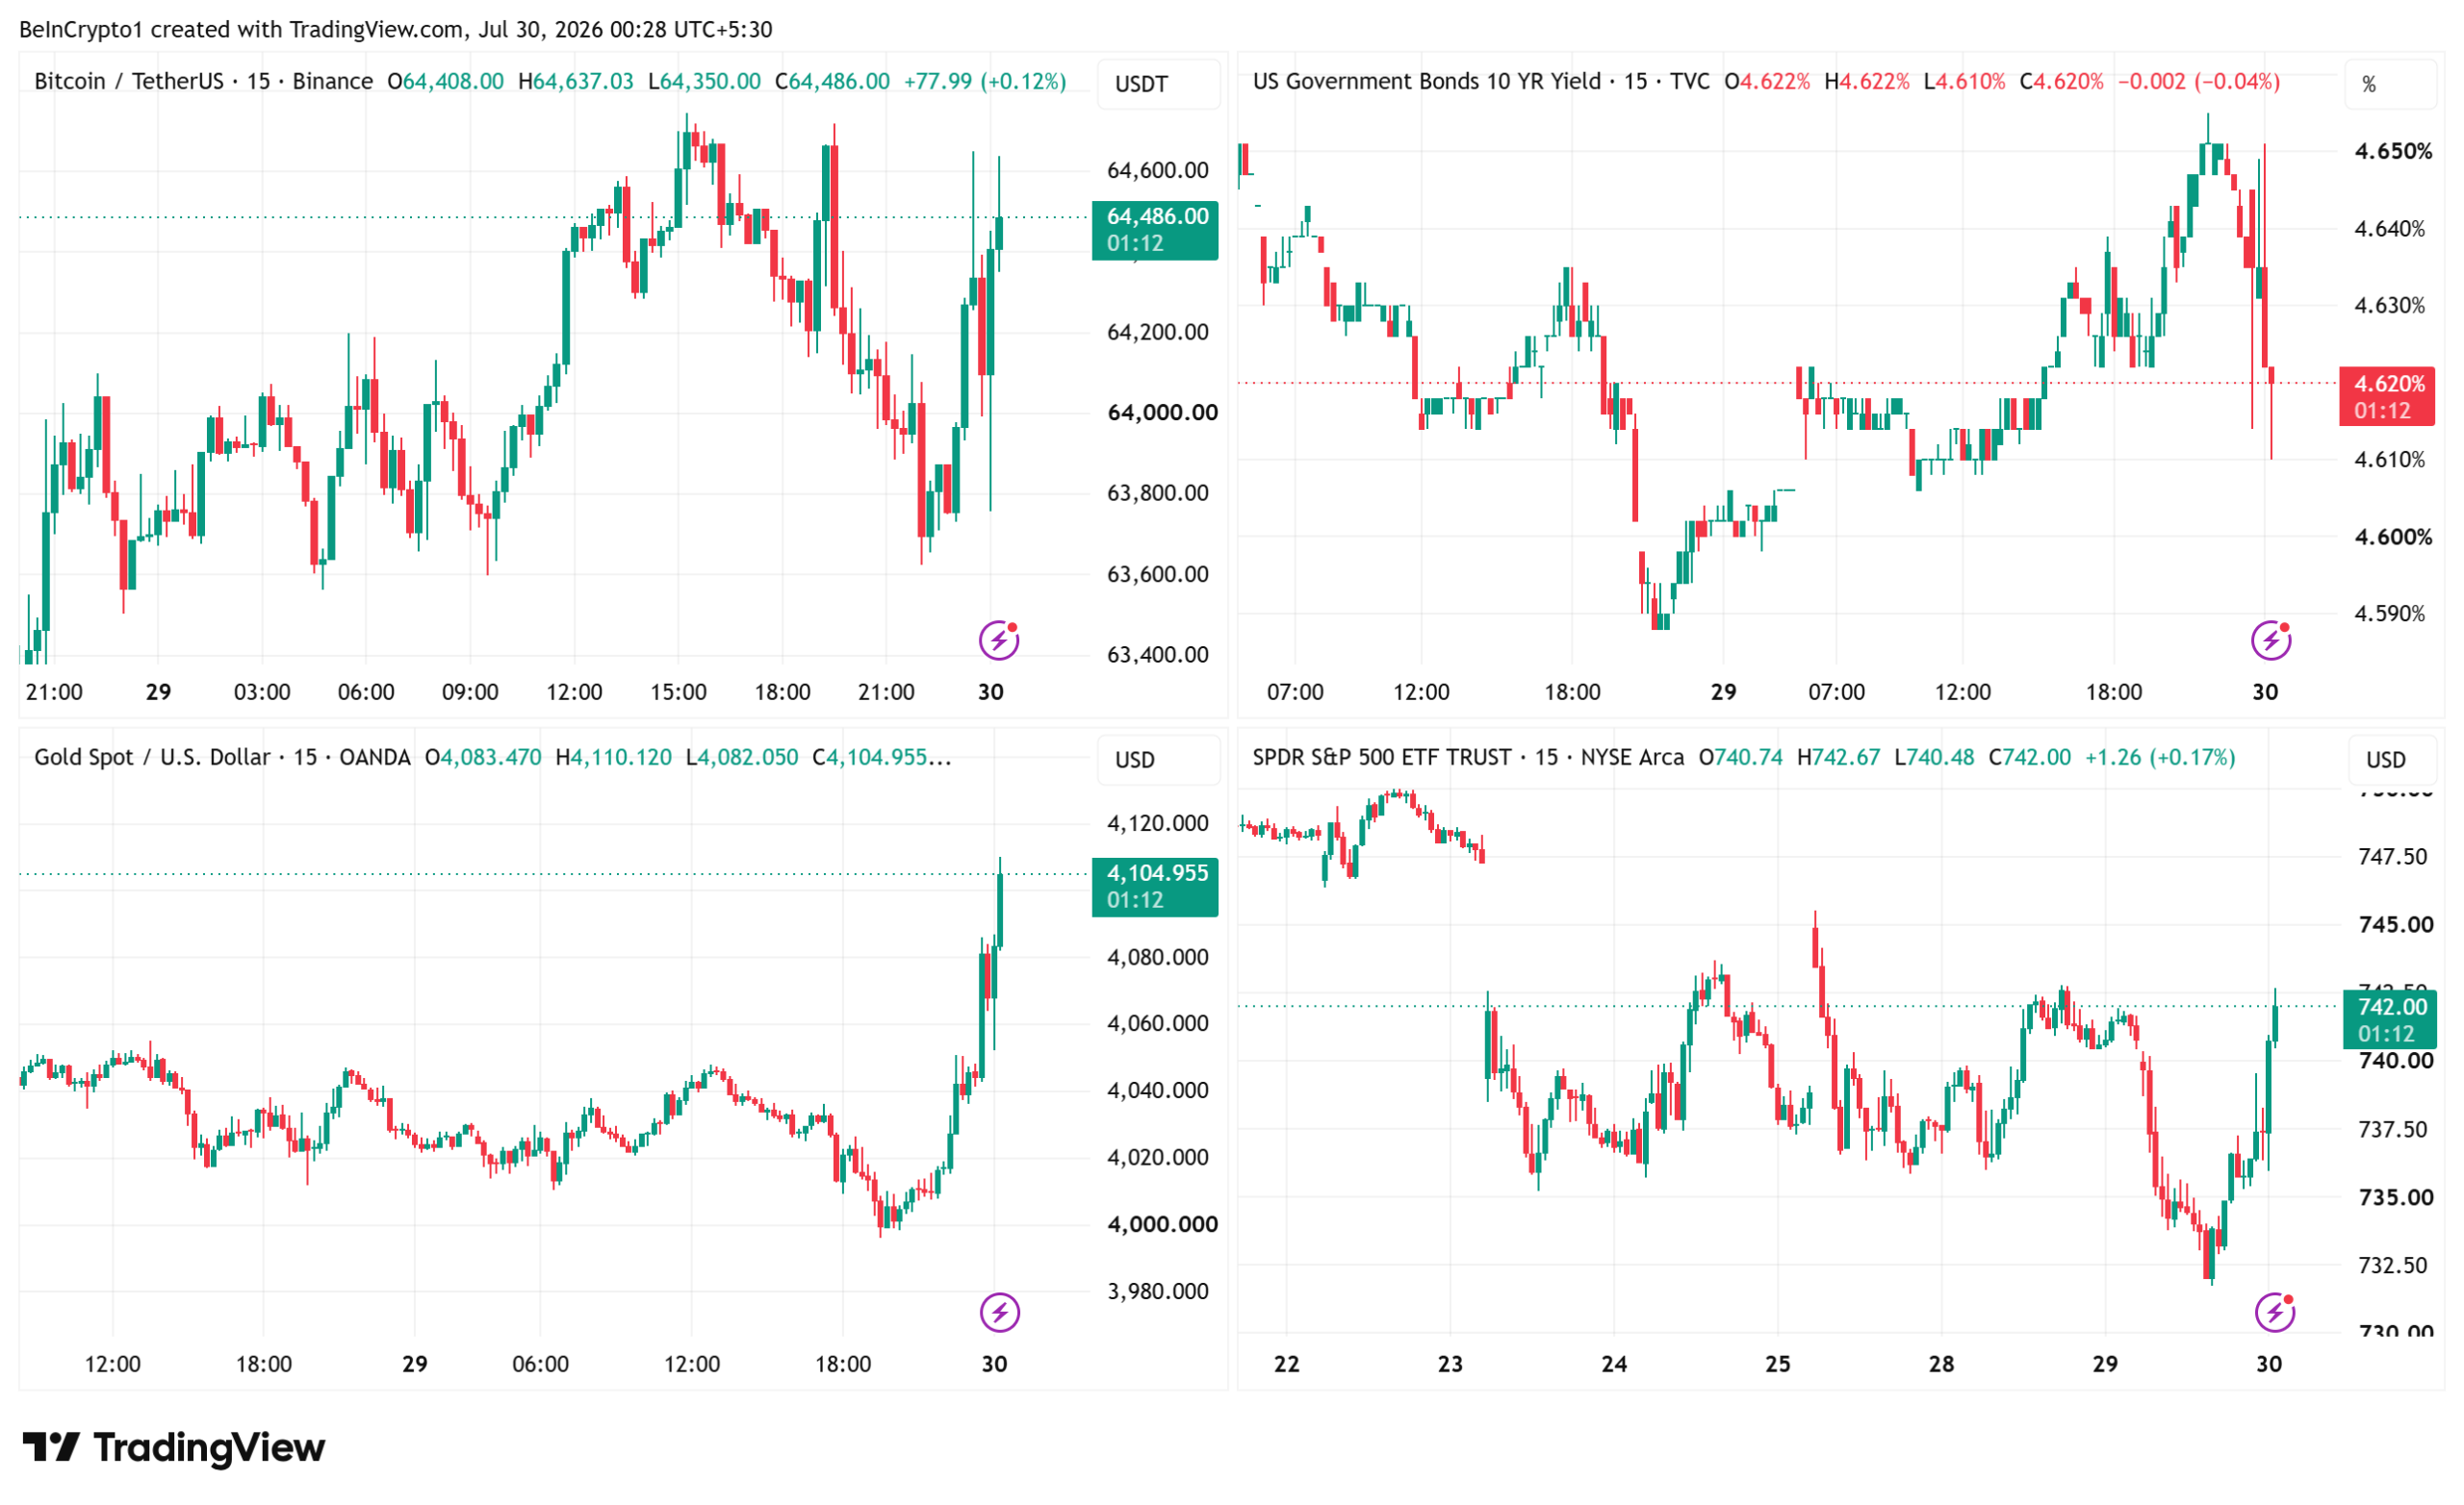Click Gold high value 4,110.120
This screenshot has width=2464, height=1505.
coord(620,757)
